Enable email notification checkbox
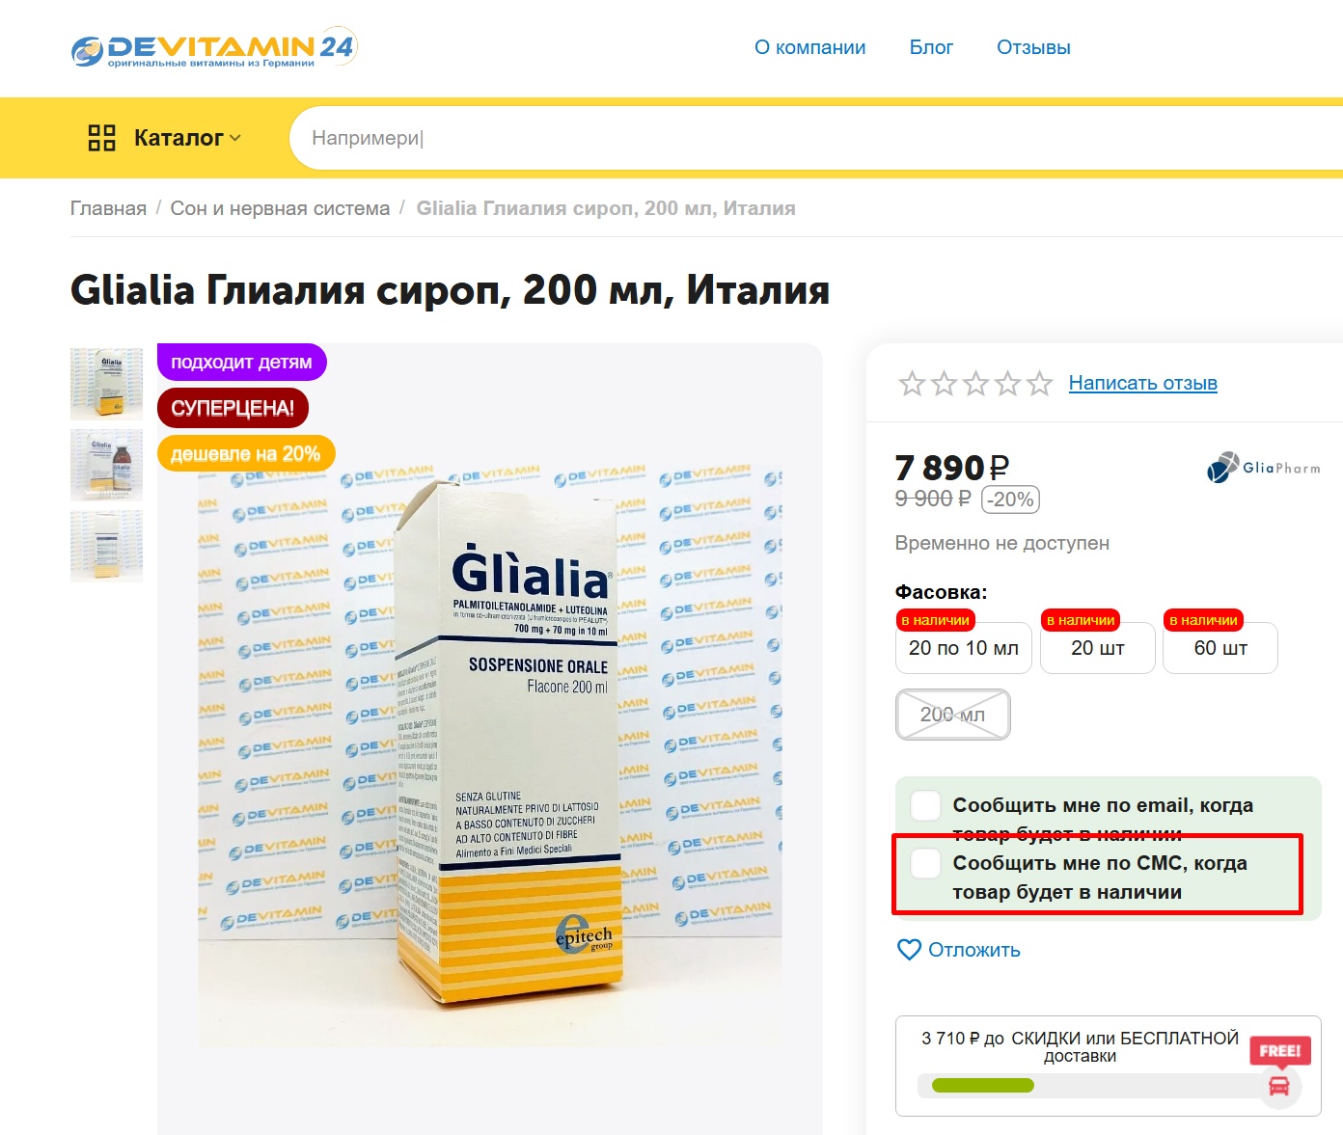1343x1135 pixels. [x=926, y=805]
